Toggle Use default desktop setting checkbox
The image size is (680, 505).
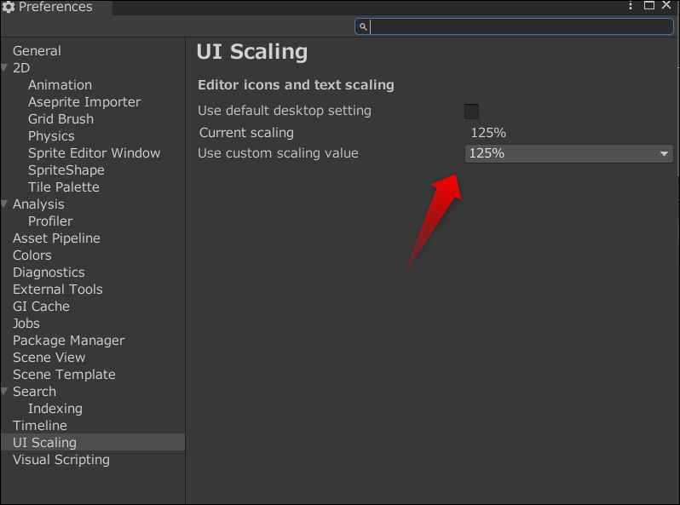coord(471,111)
